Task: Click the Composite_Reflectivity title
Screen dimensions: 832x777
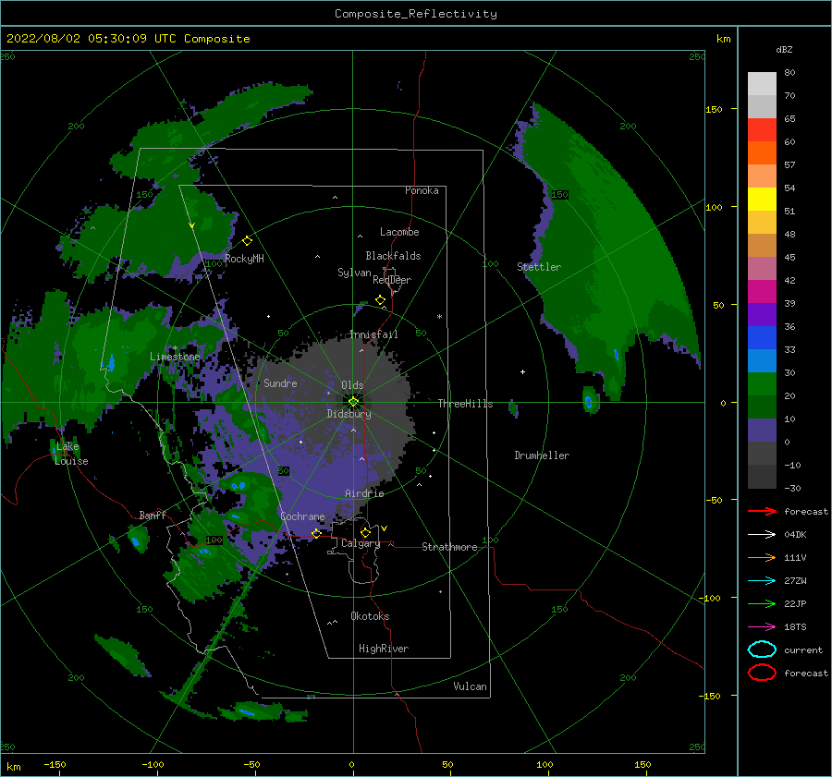Action: coord(416,14)
